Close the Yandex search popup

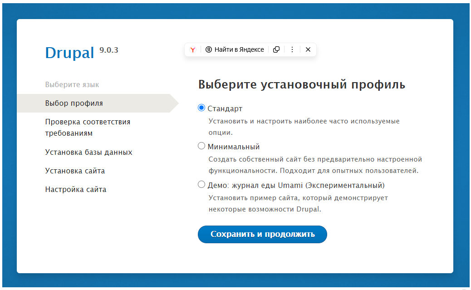click(x=308, y=49)
